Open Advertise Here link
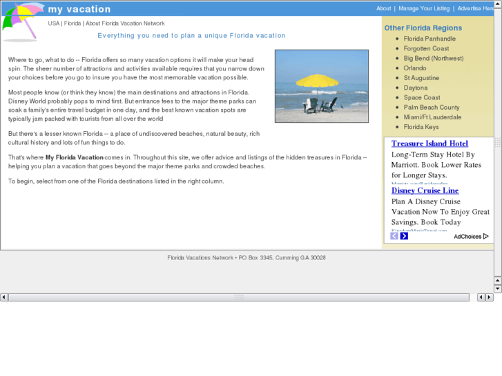 [x=476, y=9]
